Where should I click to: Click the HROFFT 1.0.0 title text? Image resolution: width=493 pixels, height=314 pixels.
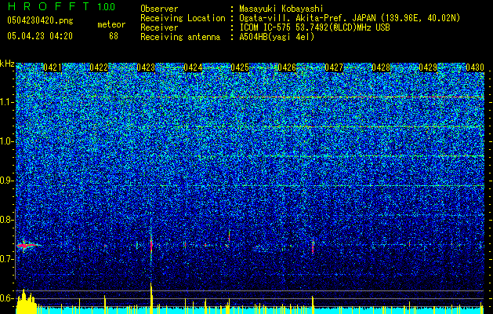[61, 6]
